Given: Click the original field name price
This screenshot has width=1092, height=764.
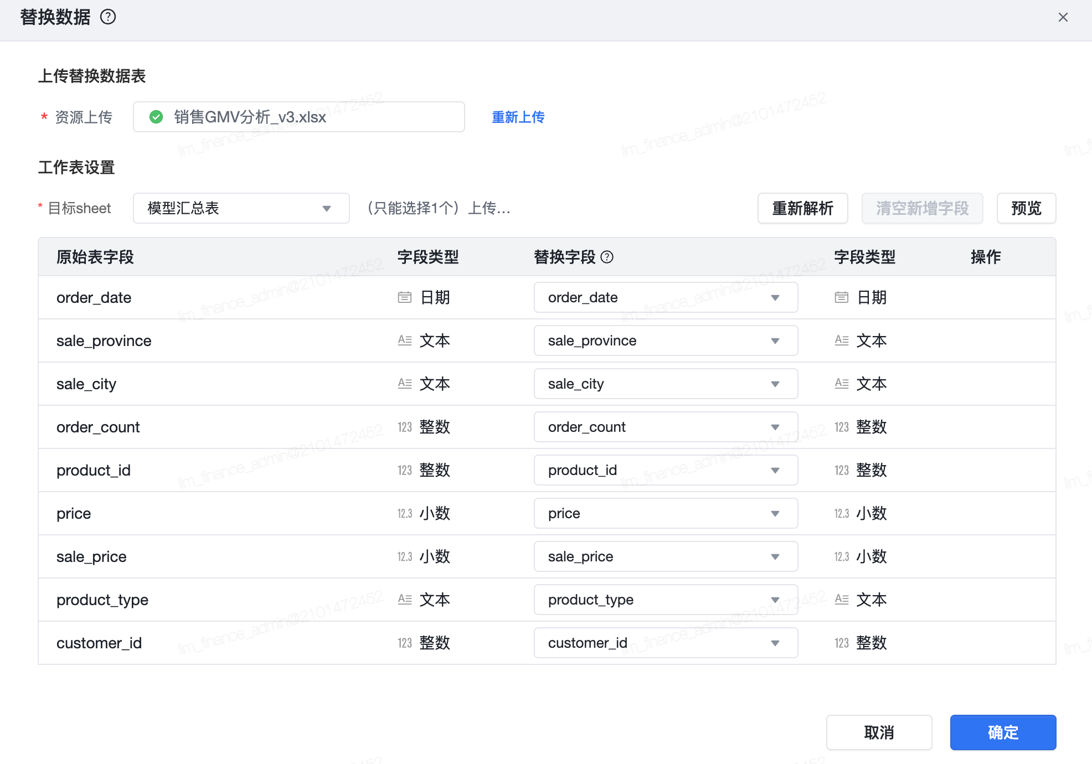Looking at the screenshot, I should pos(74,513).
